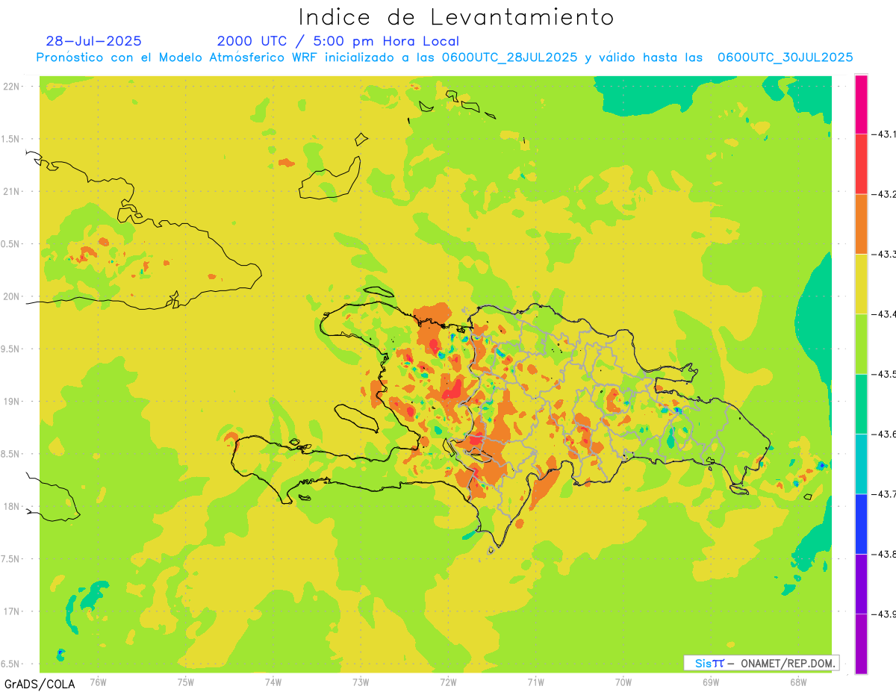Click the colorbar value '-43.1'

[x=885, y=134]
